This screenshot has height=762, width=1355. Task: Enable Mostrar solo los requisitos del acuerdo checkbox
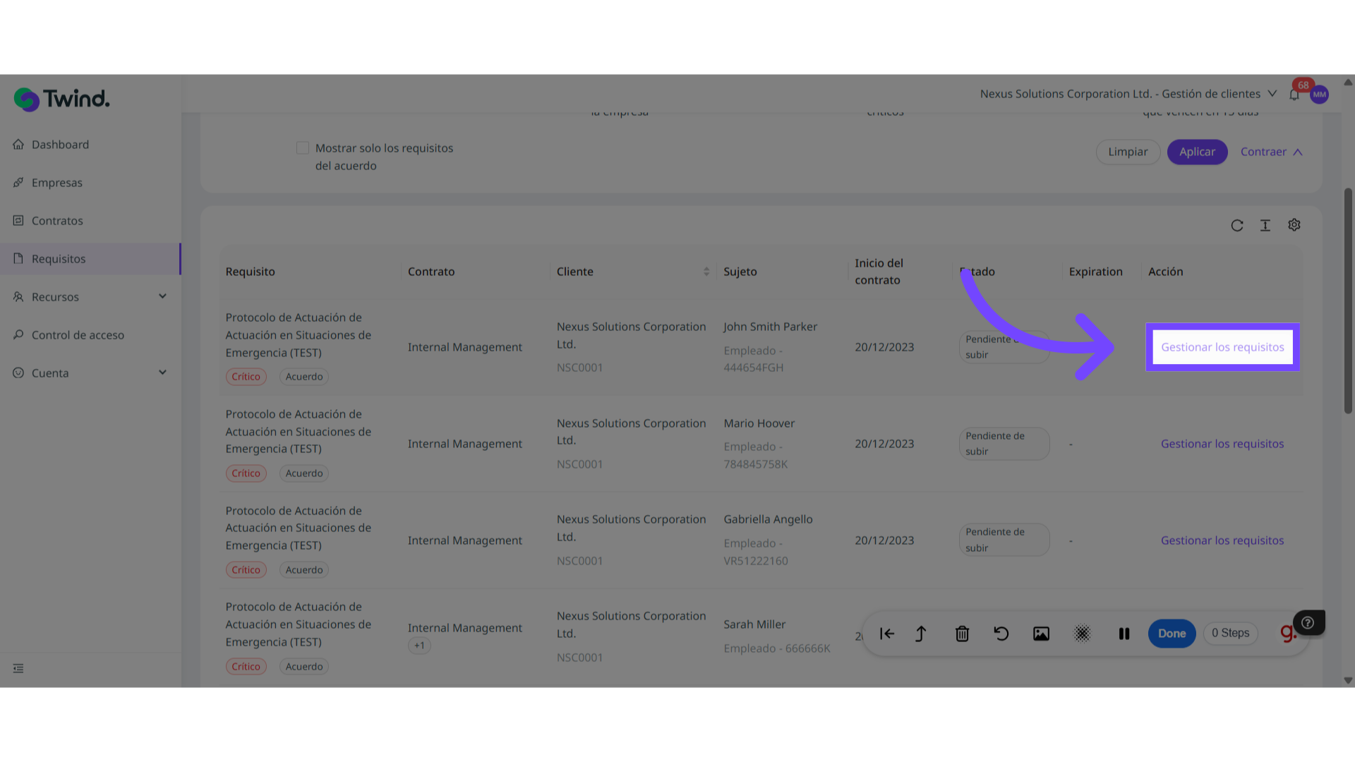[x=303, y=148]
